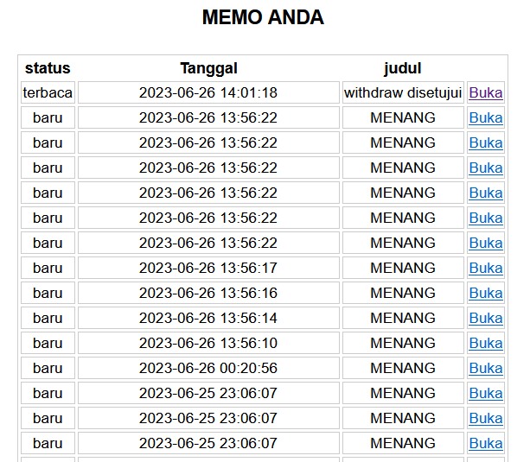This screenshot has width=530, height=462.
Task: Open the memo dated 13:56:16 with Buka
Action: click(x=485, y=293)
